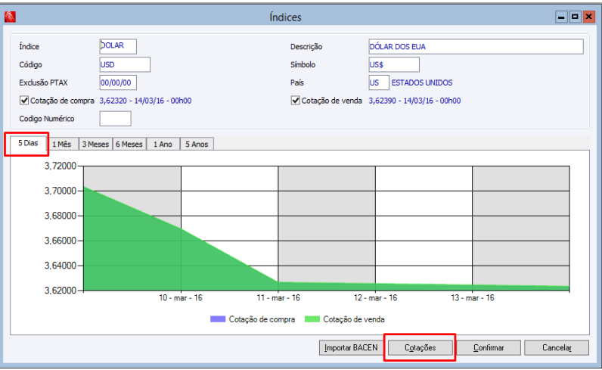
Task: Select the 5 Dias tab
Action: [28, 143]
